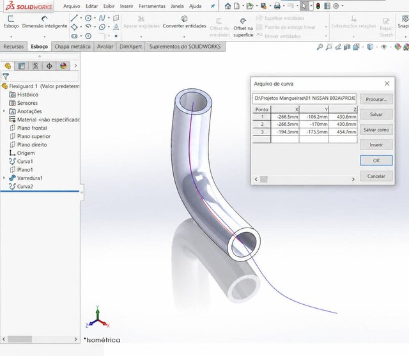Image resolution: width=409 pixels, height=356 pixels.
Task: Click the Procurar... button
Action: pyautogui.click(x=376, y=99)
